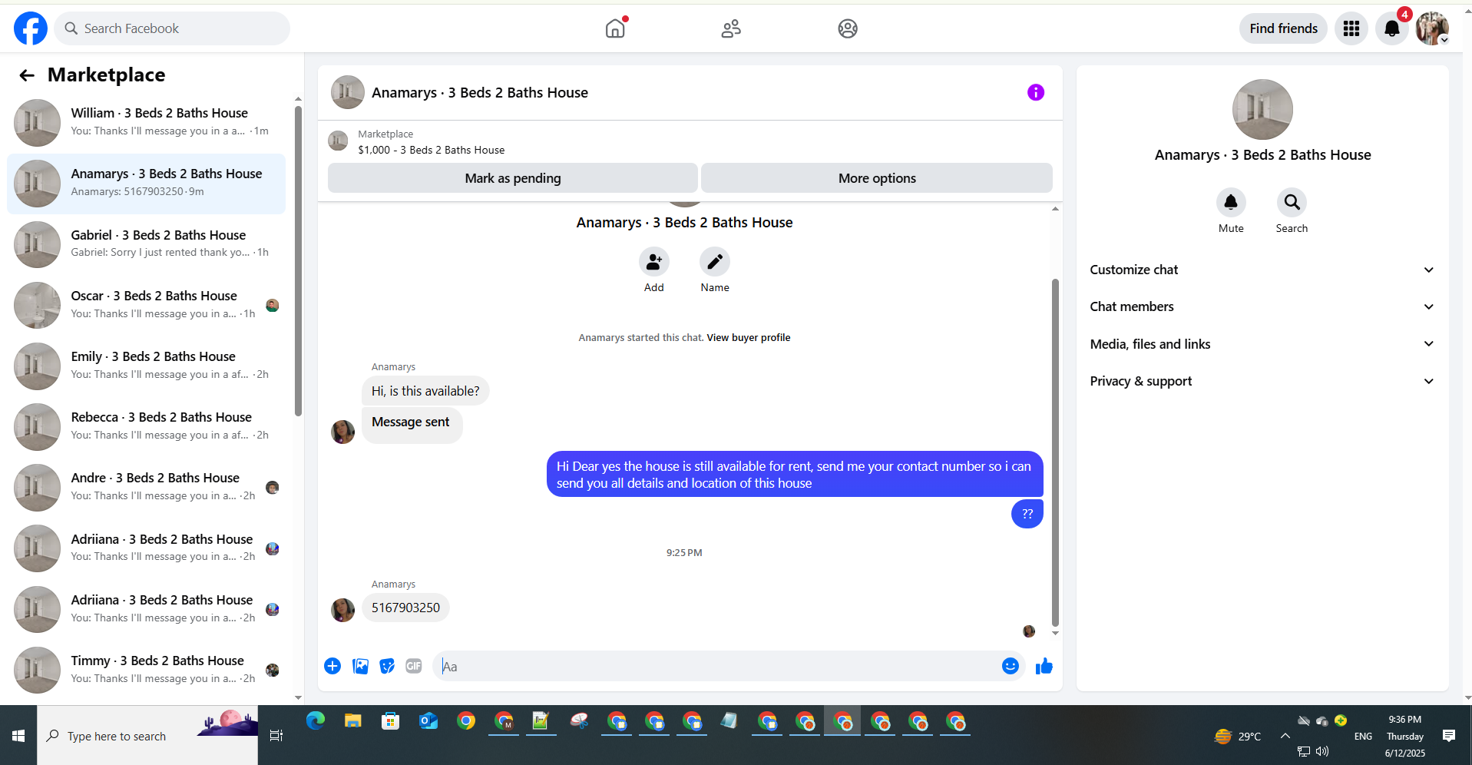Click Mark as pending button
This screenshot has width=1472, height=765.
pyautogui.click(x=513, y=178)
